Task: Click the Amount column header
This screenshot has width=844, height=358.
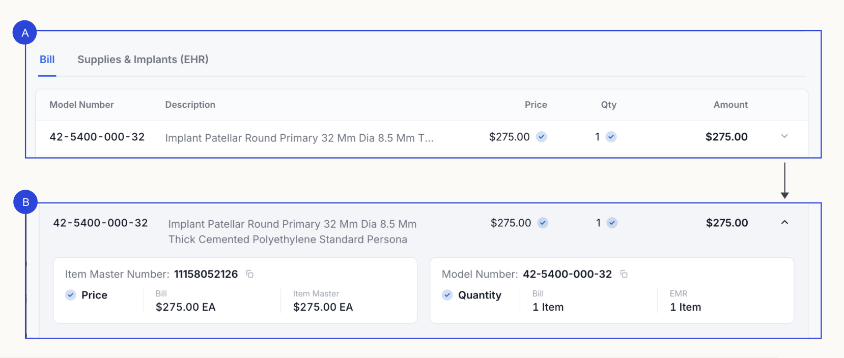Action: point(730,105)
